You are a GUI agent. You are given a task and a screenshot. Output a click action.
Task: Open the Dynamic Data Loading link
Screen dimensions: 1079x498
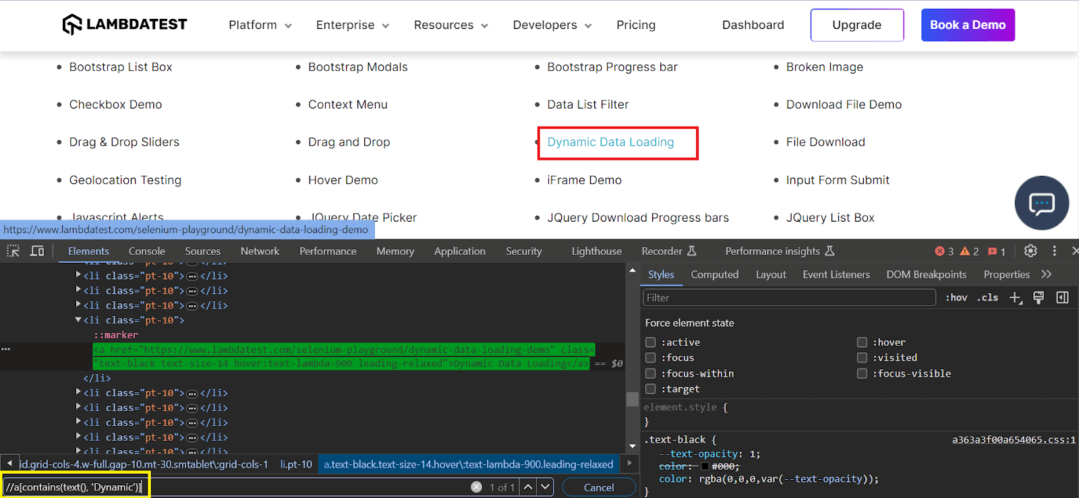pyautogui.click(x=610, y=142)
